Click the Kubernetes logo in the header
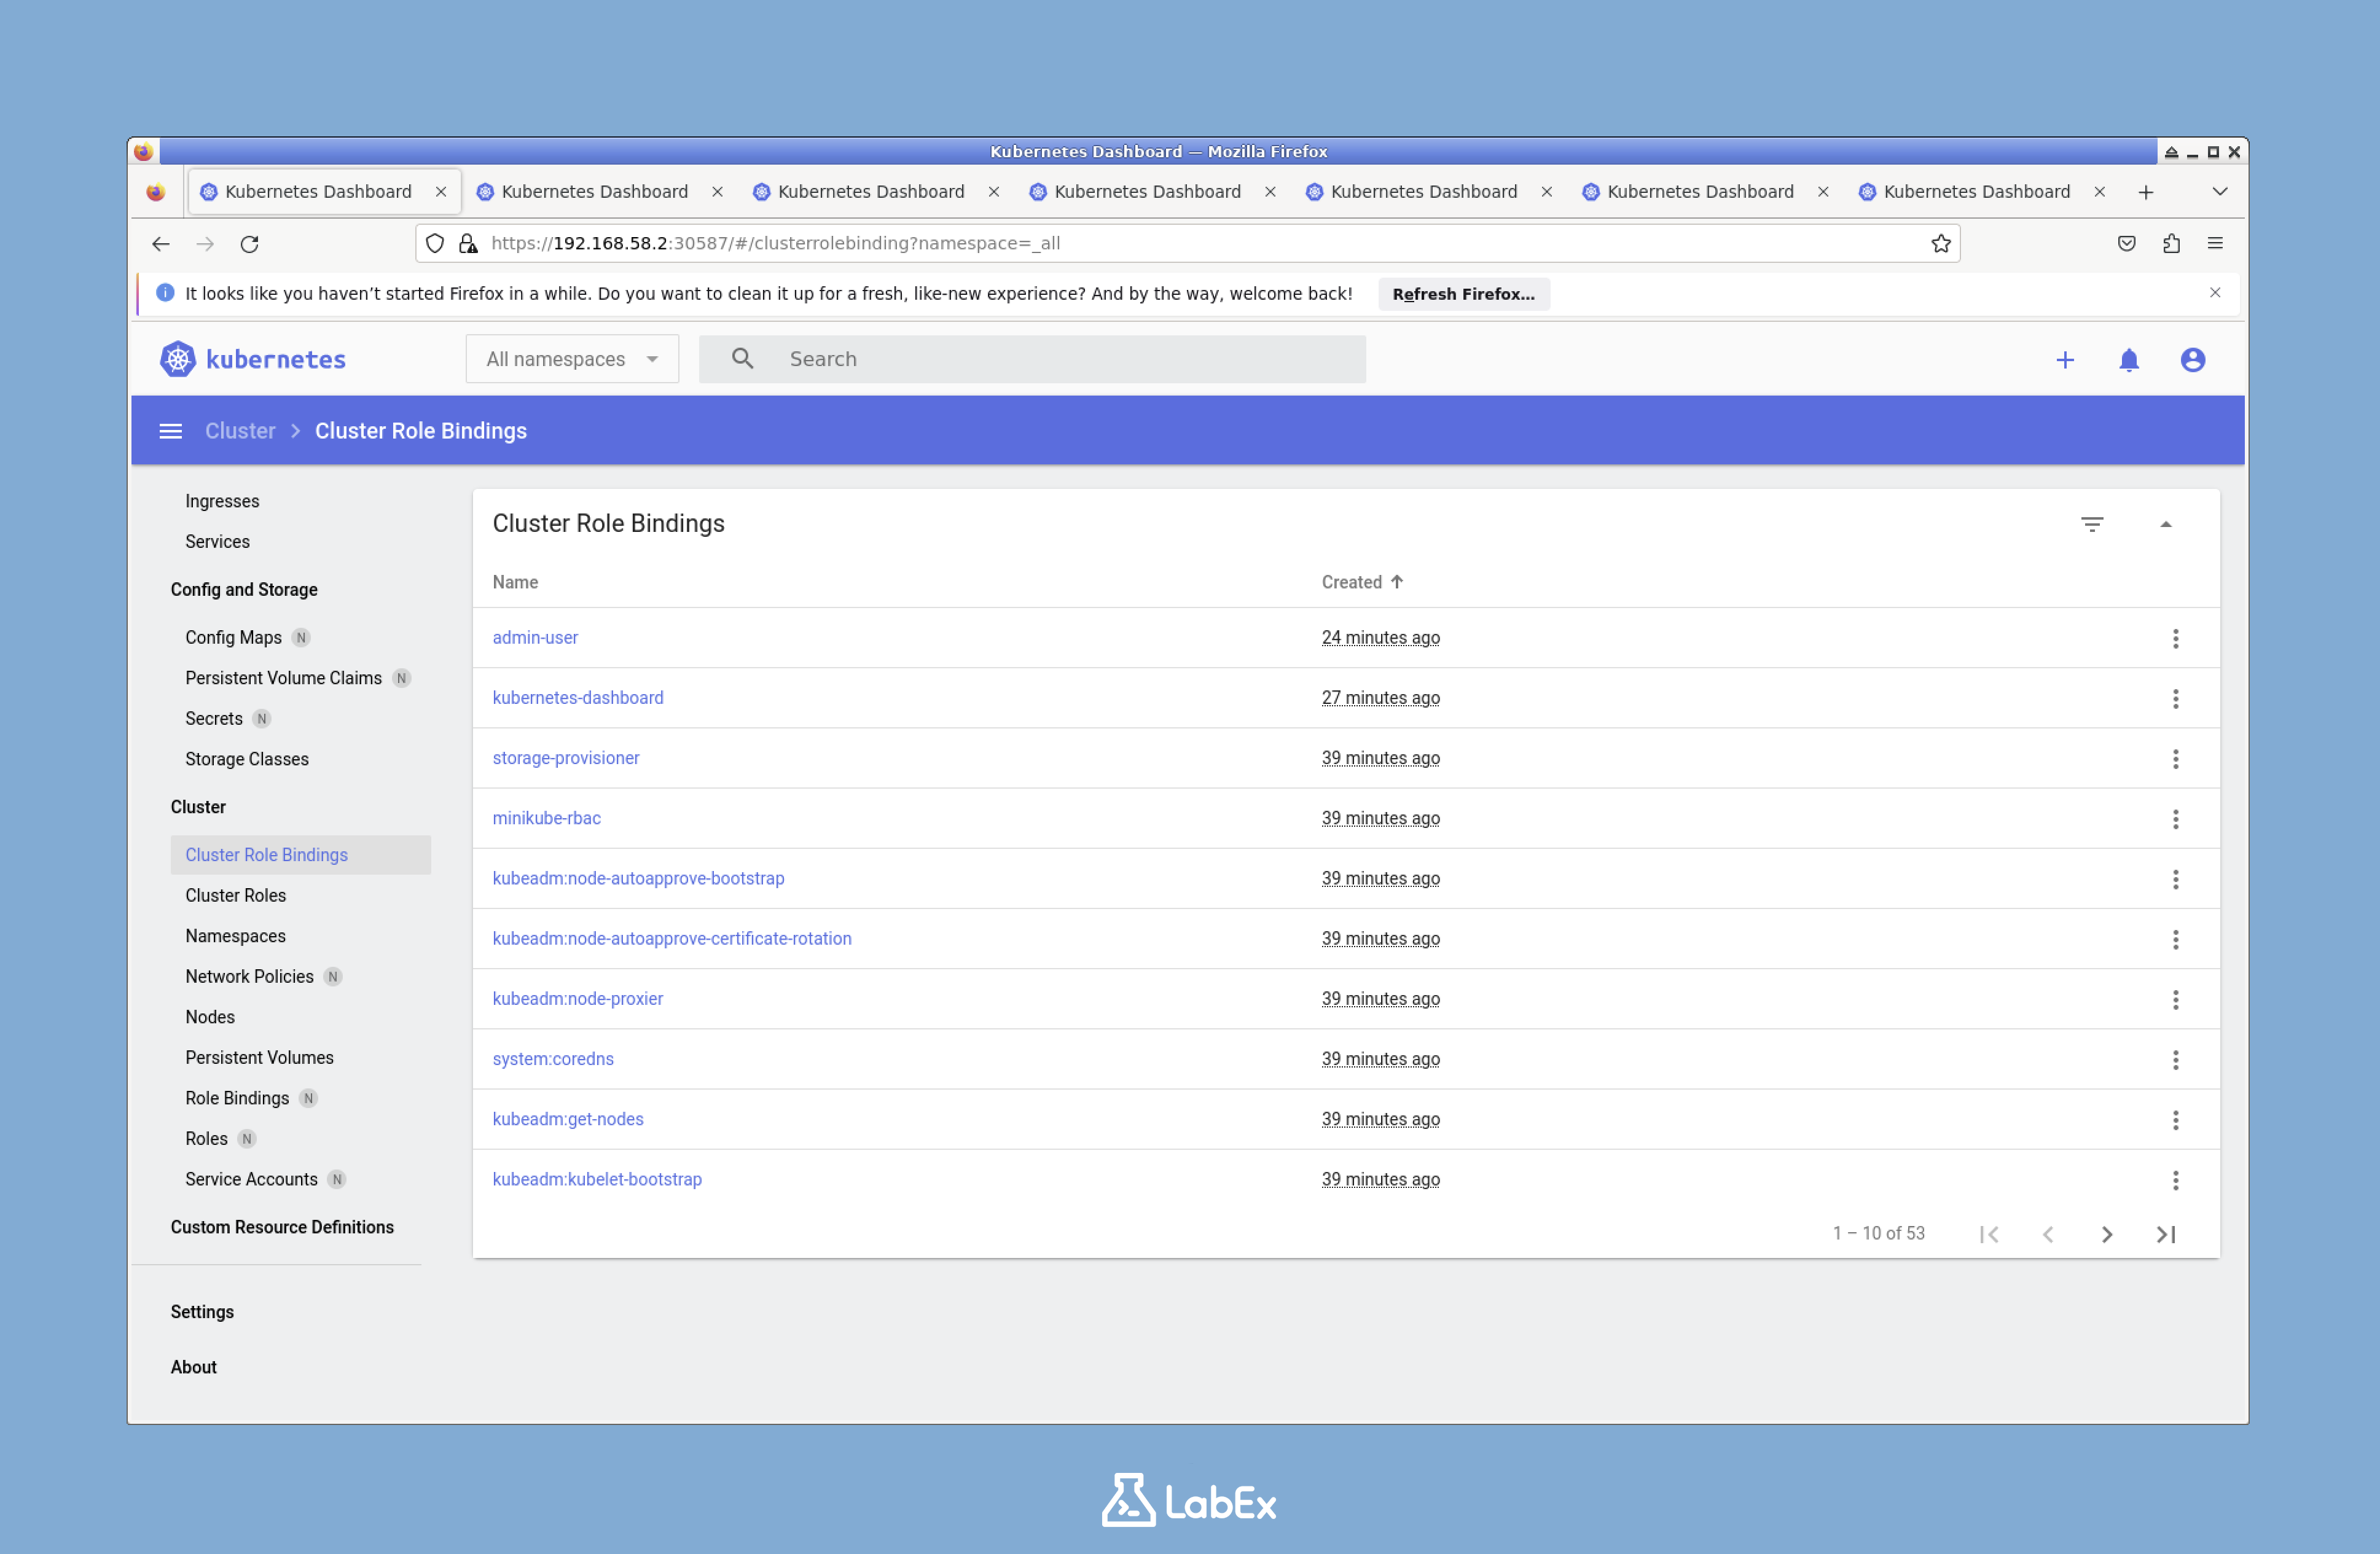This screenshot has width=2380, height=1554. tap(253, 359)
